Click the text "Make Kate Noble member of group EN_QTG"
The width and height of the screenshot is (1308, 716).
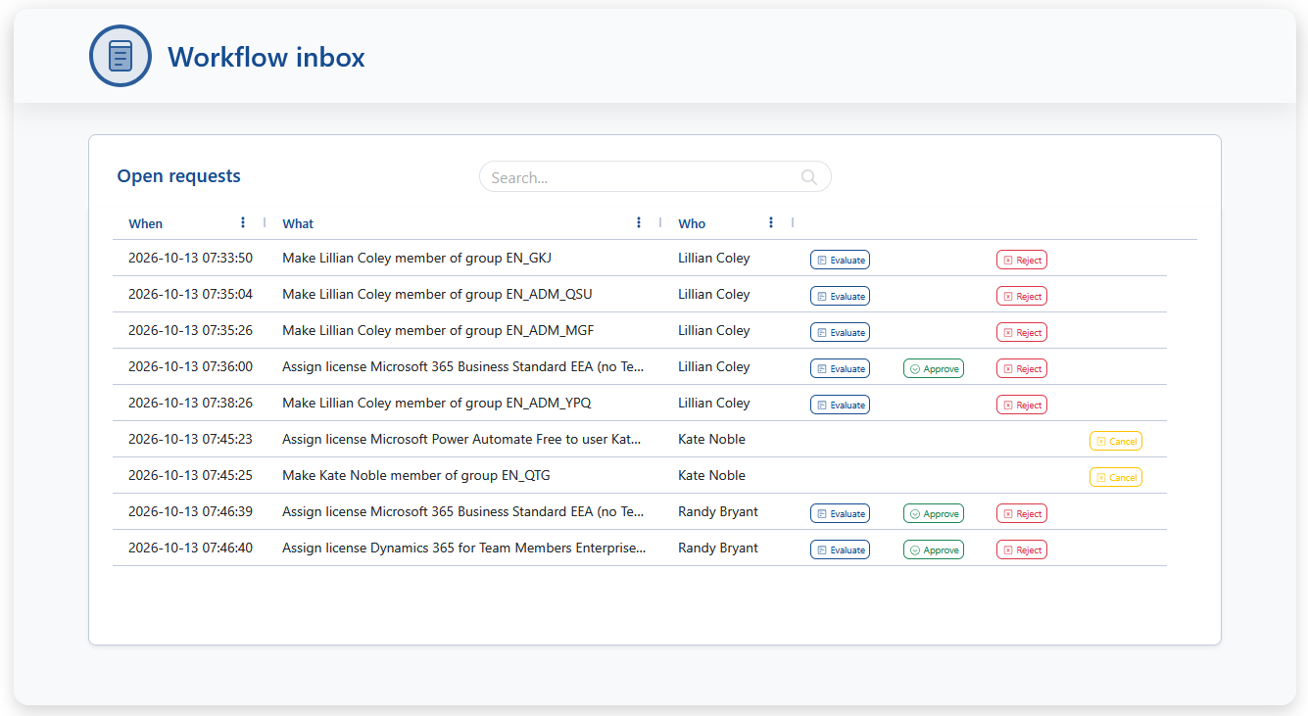(x=416, y=476)
